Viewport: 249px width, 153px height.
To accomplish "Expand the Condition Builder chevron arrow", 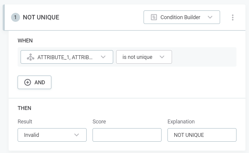I will (210, 17).
